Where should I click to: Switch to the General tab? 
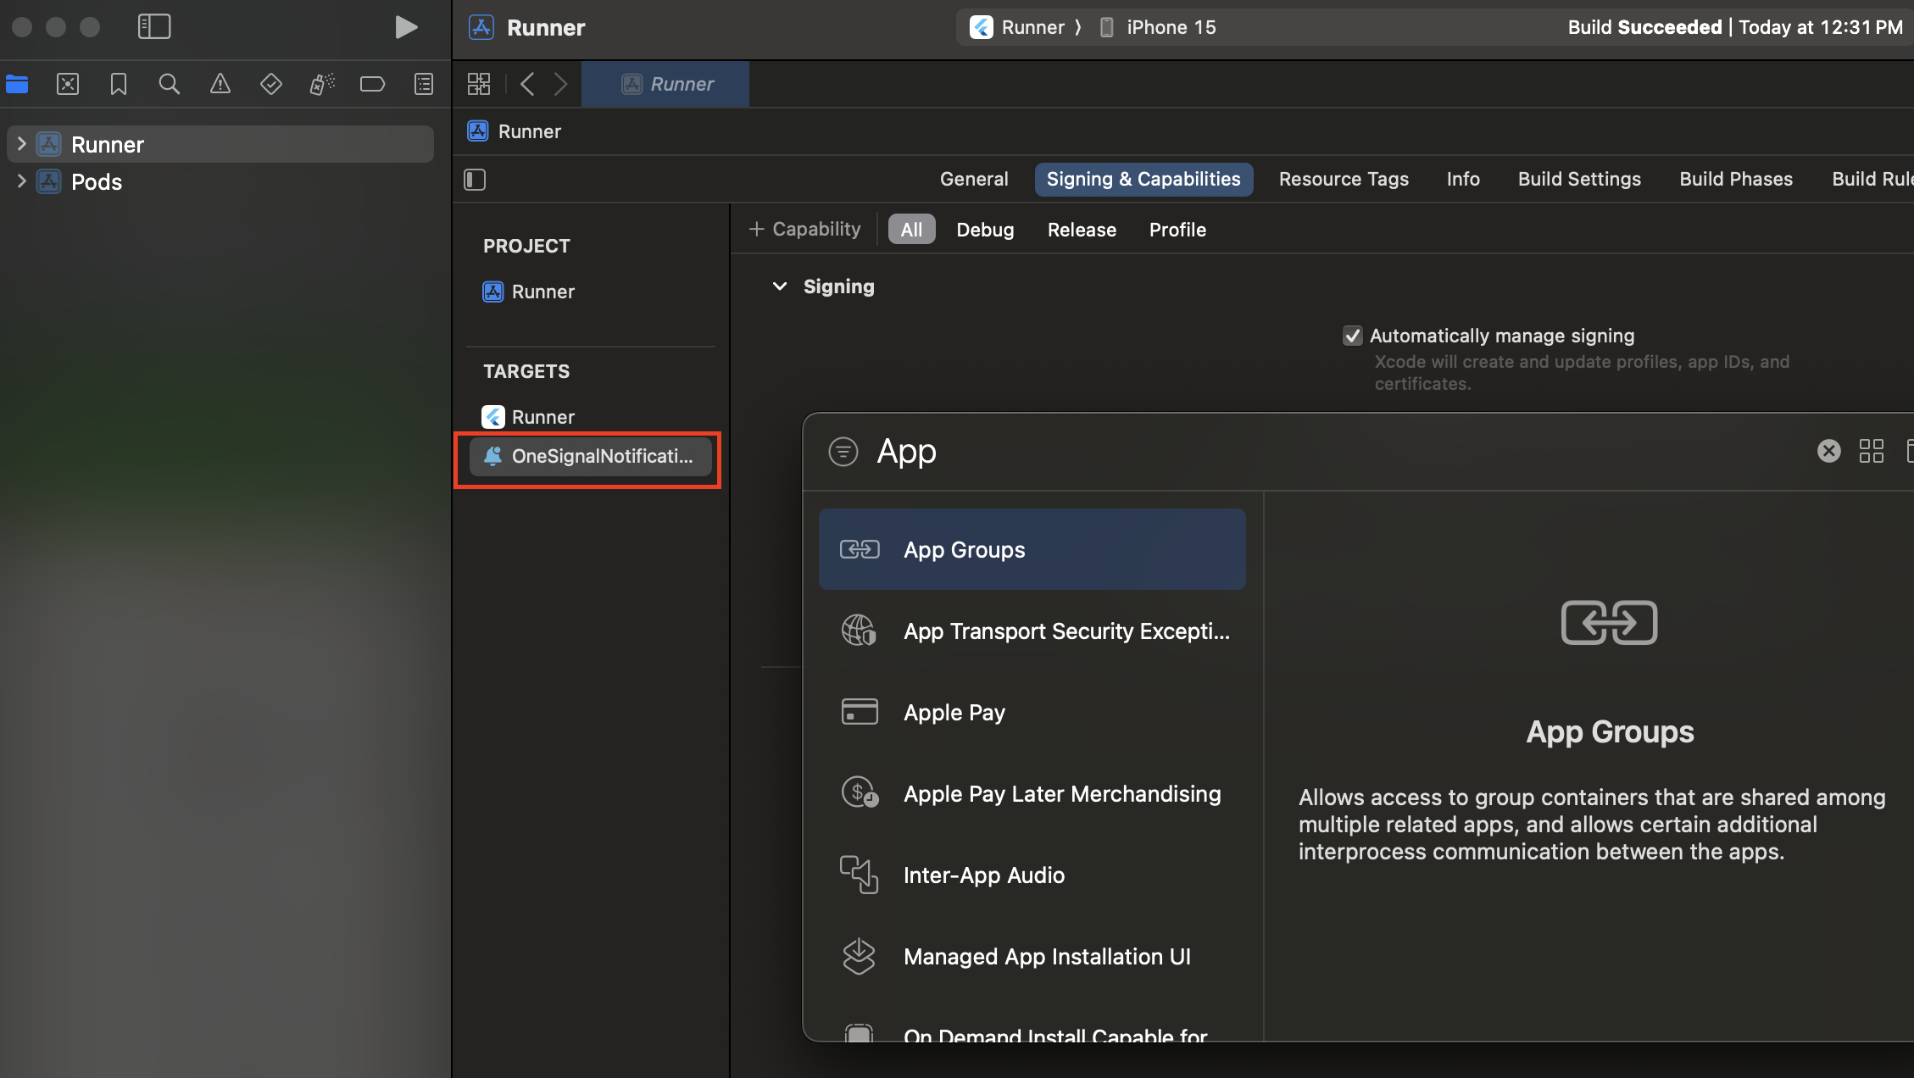[974, 179]
